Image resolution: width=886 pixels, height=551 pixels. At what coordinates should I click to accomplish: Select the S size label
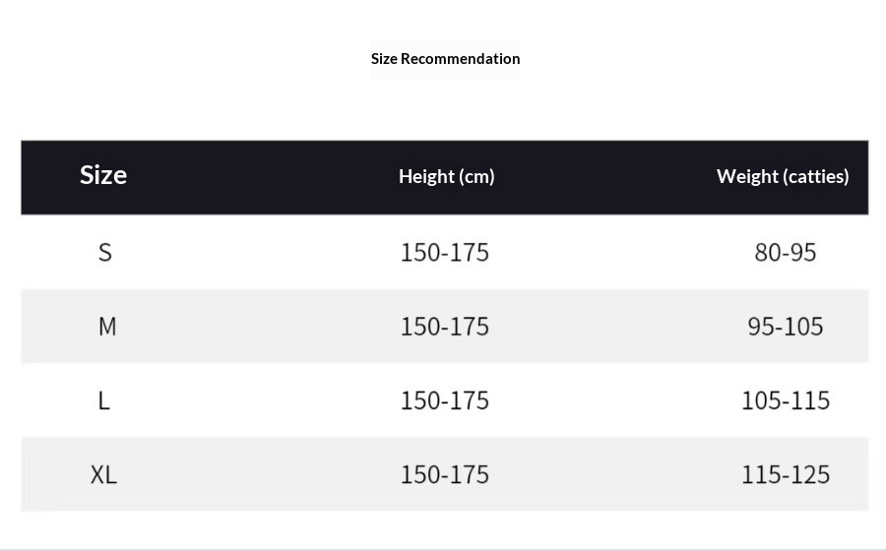105,253
